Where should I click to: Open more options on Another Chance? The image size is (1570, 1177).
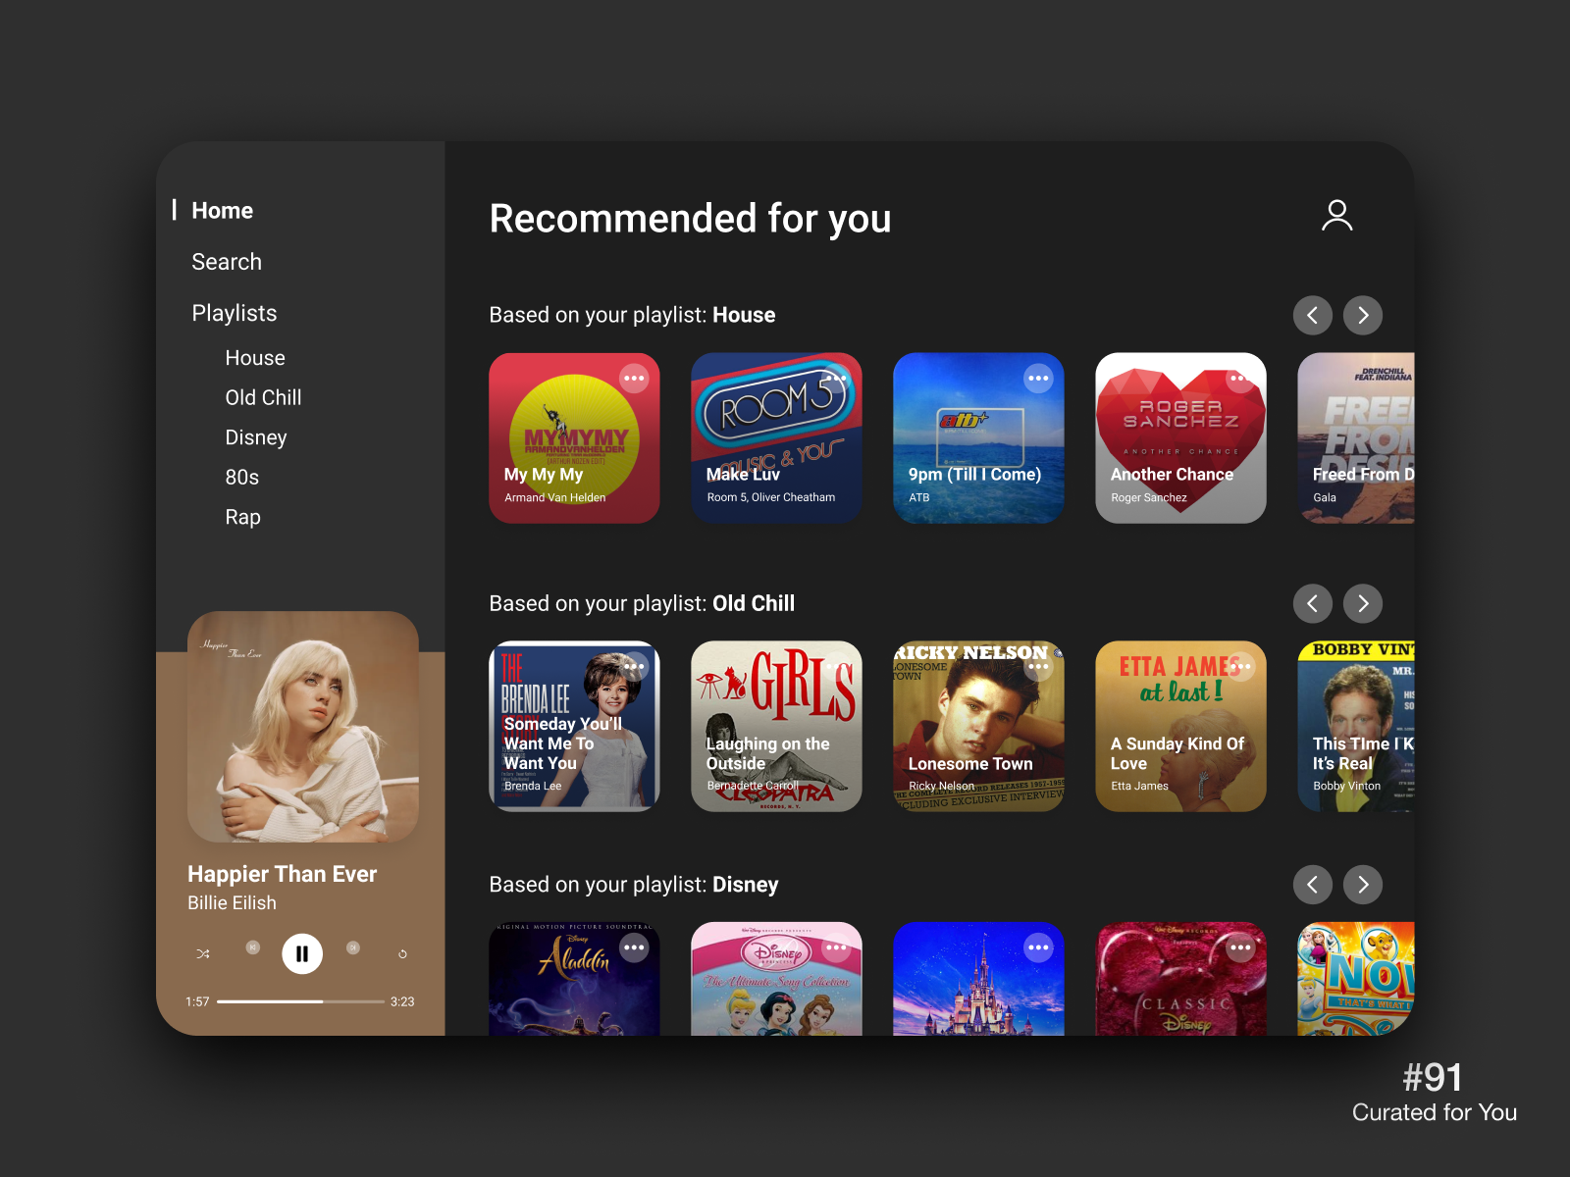click(1240, 379)
